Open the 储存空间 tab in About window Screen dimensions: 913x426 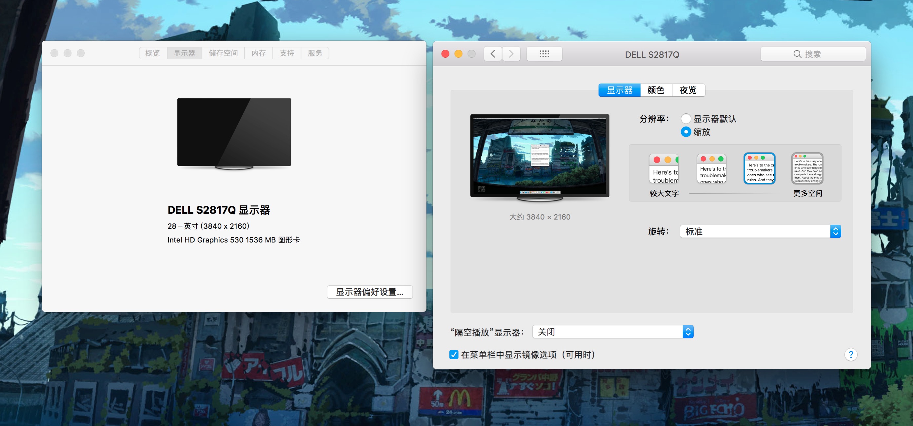point(223,53)
